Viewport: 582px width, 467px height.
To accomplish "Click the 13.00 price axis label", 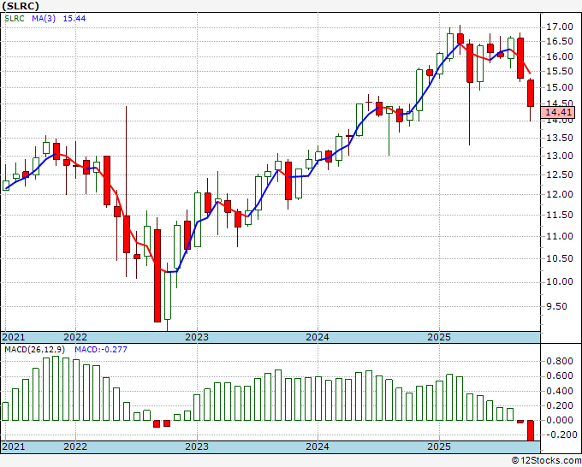I will click(x=559, y=157).
